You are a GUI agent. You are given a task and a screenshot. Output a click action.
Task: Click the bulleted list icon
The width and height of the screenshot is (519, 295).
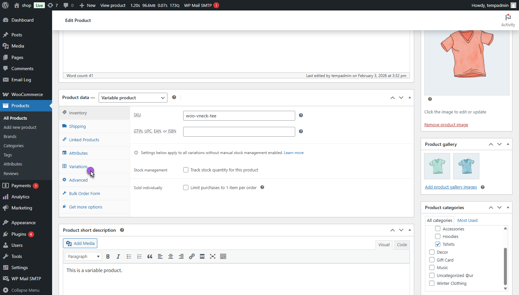click(x=129, y=257)
